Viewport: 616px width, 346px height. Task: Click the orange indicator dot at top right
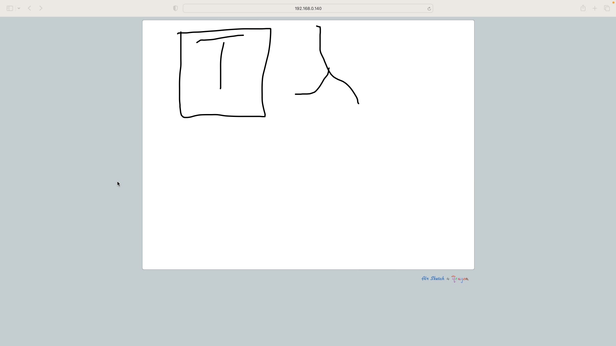(613, 3)
